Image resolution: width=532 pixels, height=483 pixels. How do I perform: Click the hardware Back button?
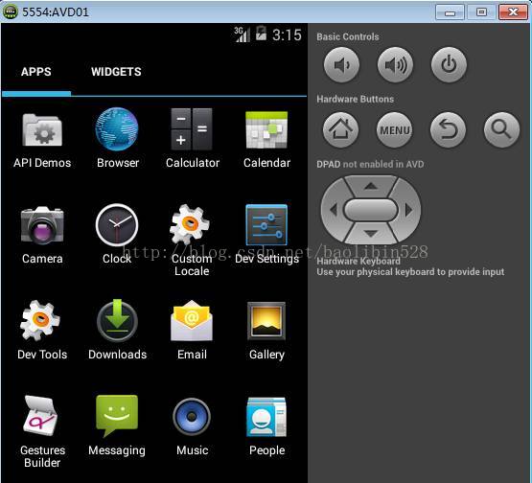pos(448,129)
